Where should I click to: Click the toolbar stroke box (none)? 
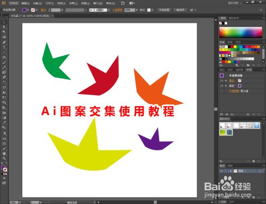[x=5, y=169]
